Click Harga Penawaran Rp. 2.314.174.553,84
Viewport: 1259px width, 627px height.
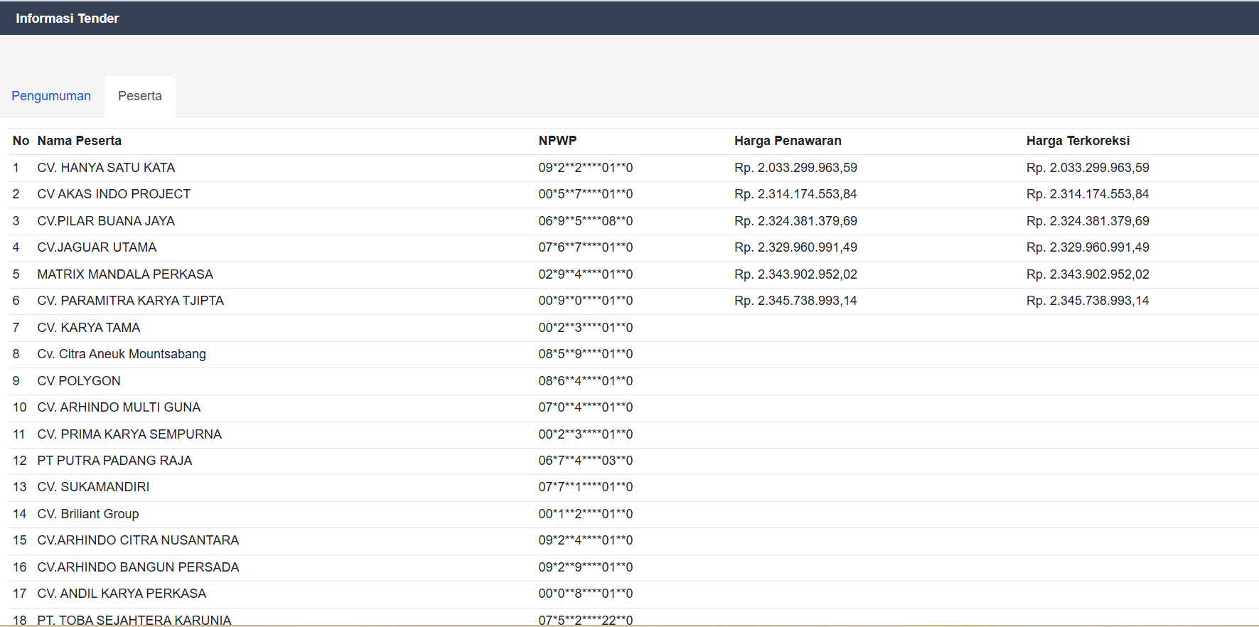click(795, 194)
